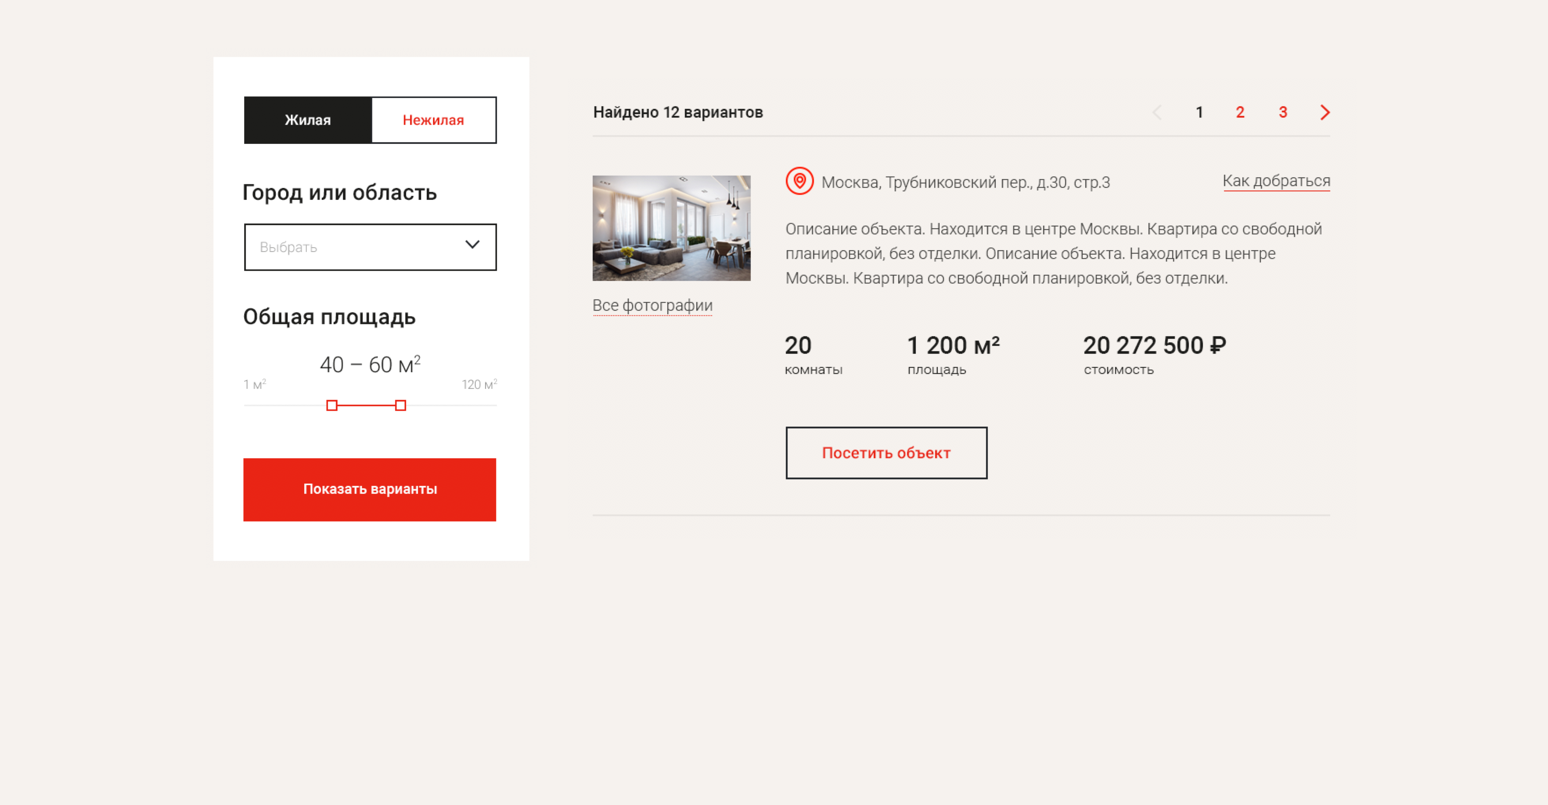Image resolution: width=1548 pixels, height=805 pixels.
Task: Click the previous page arrow
Action: point(1157,112)
